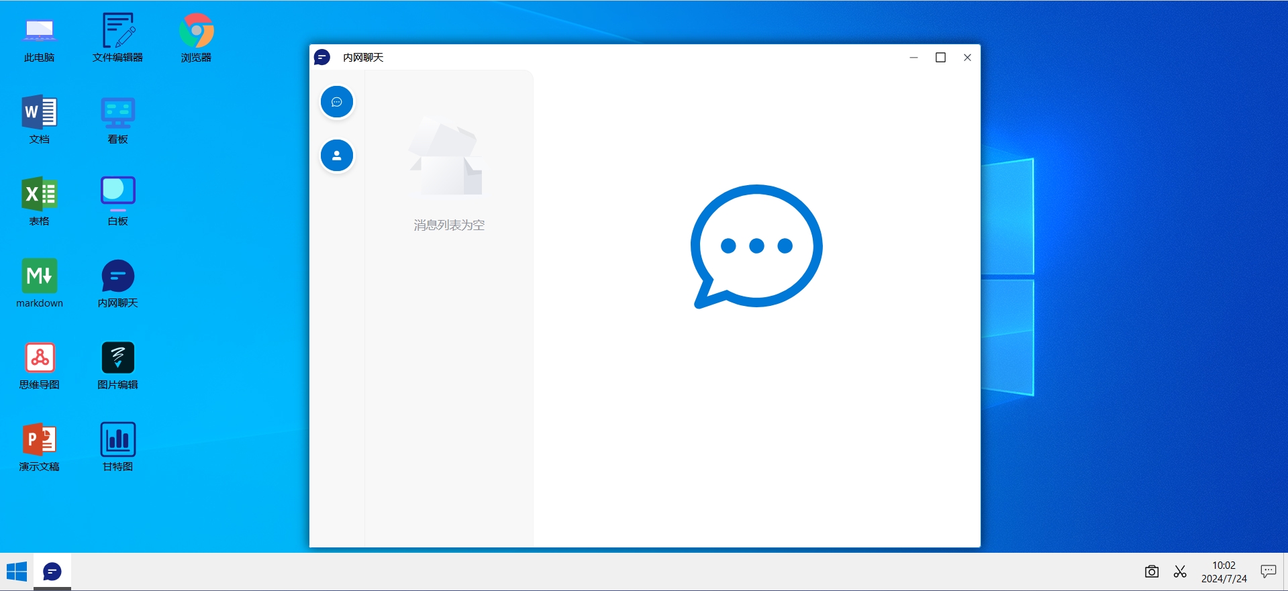1288x591 pixels.
Task: Click 内网聊天 taskbar app button
Action: coord(52,572)
